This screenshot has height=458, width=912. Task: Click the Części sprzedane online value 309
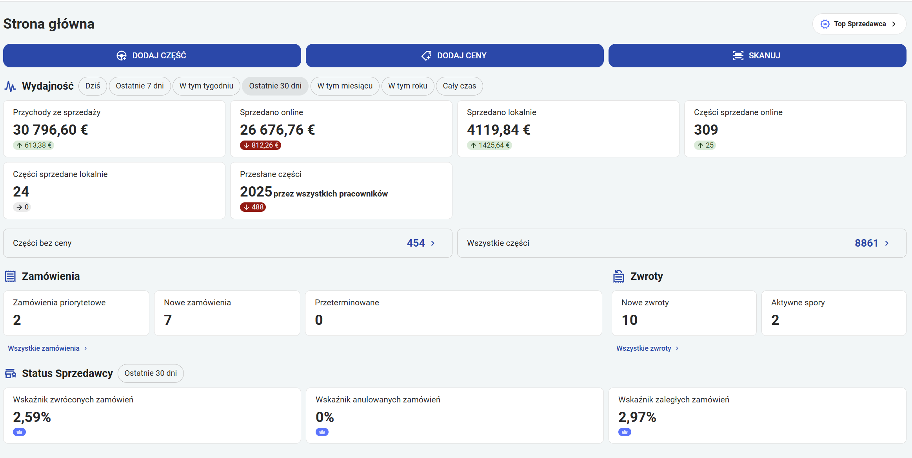[706, 130]
